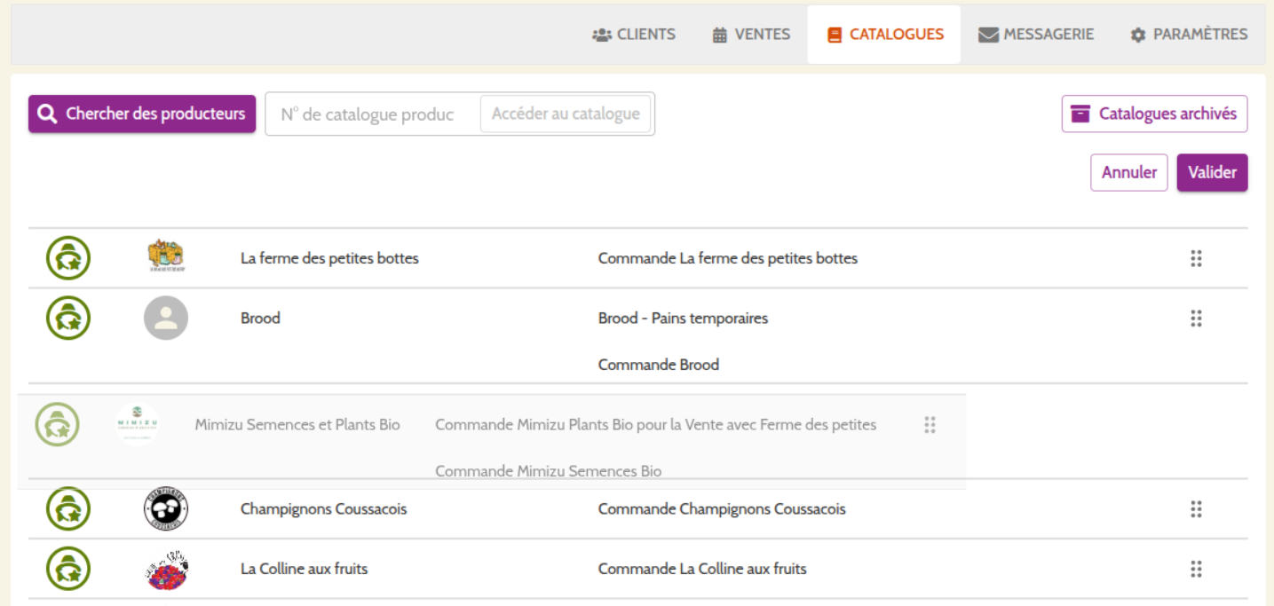The height and width of the screenshot is (606, 1274).
Task: Click the drag handle on Brood row
Action: coord(1196,318)
